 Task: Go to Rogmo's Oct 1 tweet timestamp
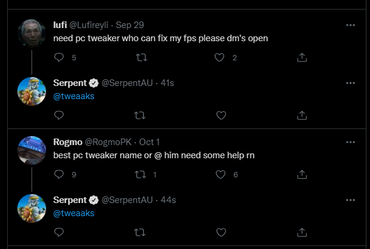pyautogui.click(x=149, y=142)
